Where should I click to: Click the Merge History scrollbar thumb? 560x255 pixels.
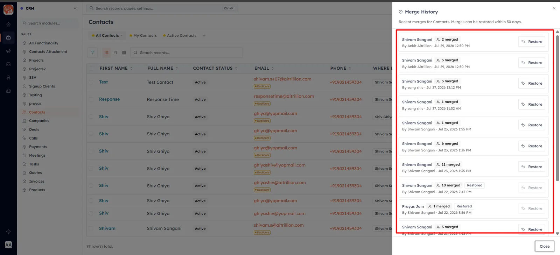pyautogui.click(x=557, y=108)
